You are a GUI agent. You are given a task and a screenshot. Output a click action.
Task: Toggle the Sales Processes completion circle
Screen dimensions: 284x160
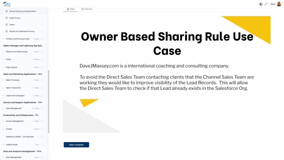click(42, 80)
